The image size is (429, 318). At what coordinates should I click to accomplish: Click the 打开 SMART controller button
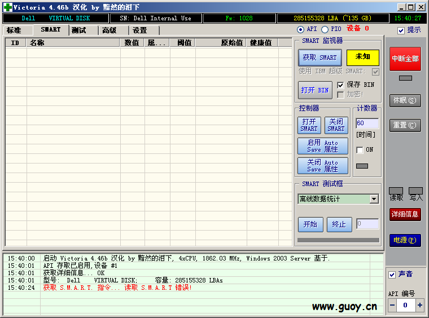309,125
